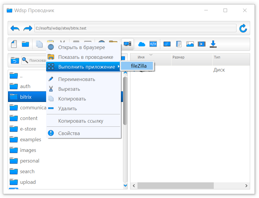259x198 pixels.
Task: Click the Wdsp Проводник window title icon
Action: point(9,10)
